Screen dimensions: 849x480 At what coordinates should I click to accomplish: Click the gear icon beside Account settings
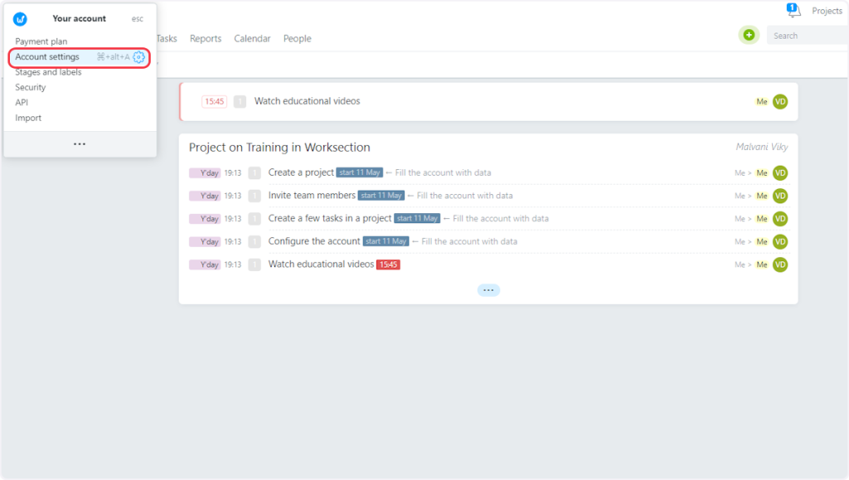click(x=139, y=57)
